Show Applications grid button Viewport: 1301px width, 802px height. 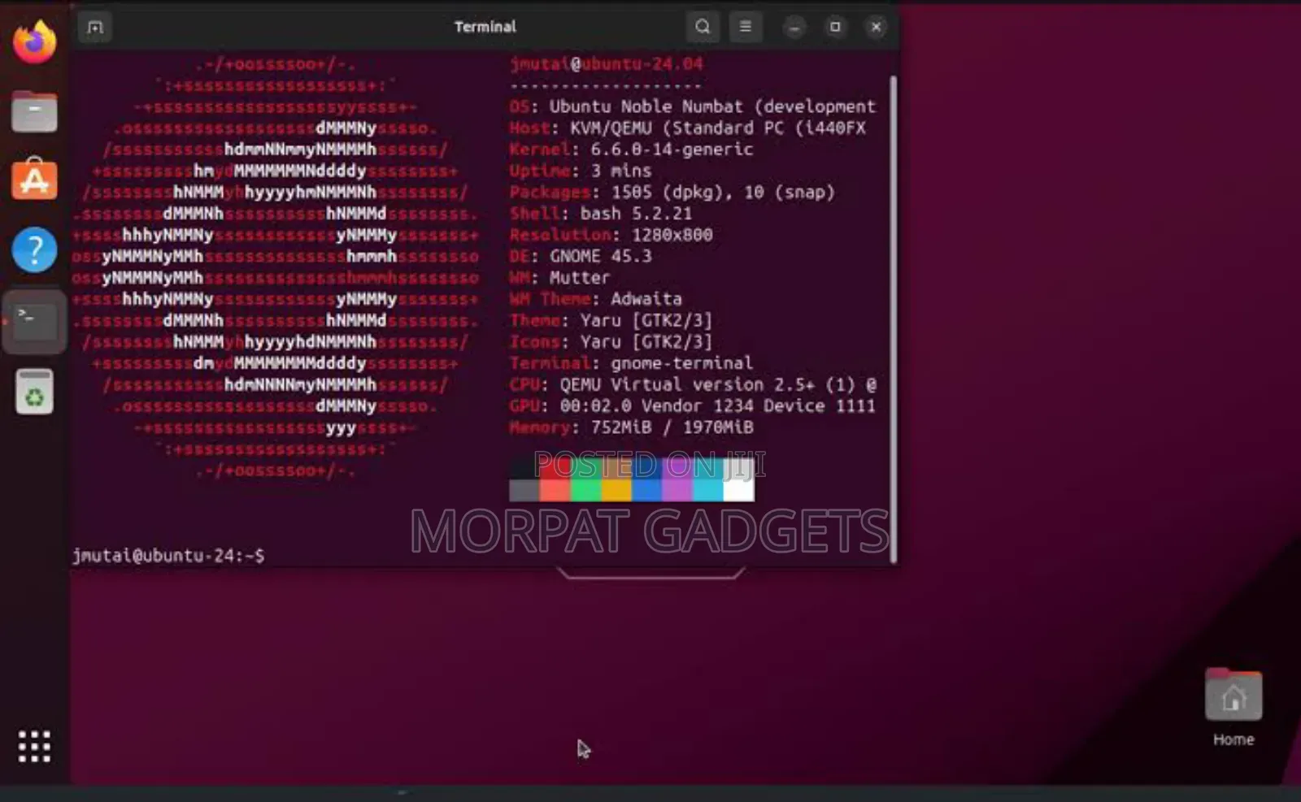[34, 746]
